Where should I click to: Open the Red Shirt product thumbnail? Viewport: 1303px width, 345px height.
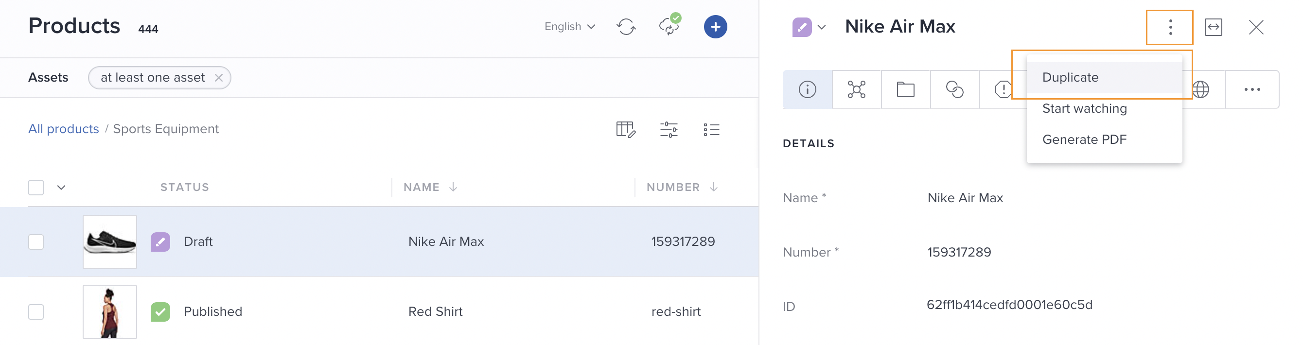pyautogui.click(x=110, y=311)
